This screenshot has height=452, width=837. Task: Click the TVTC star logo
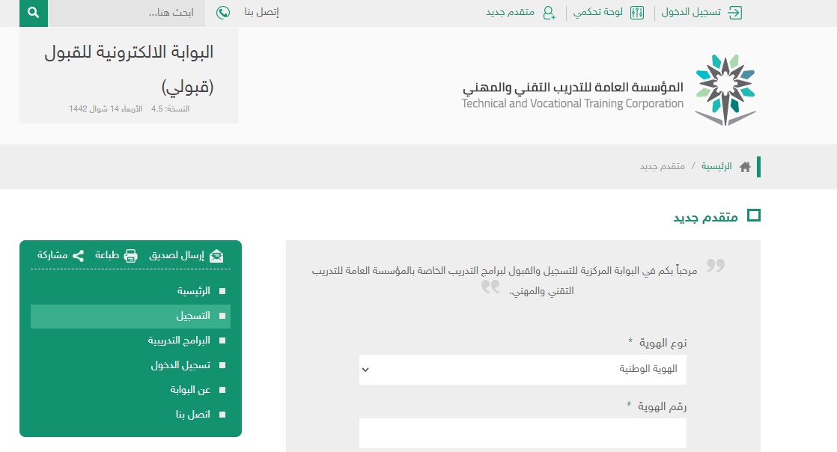point(725,90)
